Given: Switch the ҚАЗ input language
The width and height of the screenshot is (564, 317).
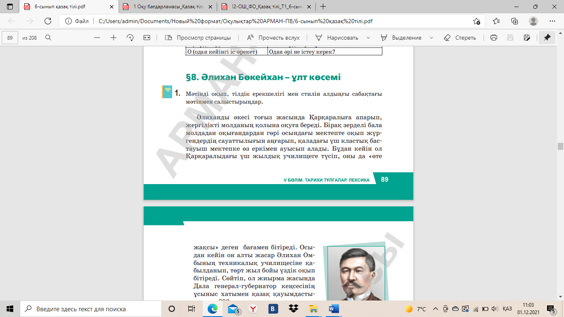Looking at the screenshot, I should click(507, 309).
